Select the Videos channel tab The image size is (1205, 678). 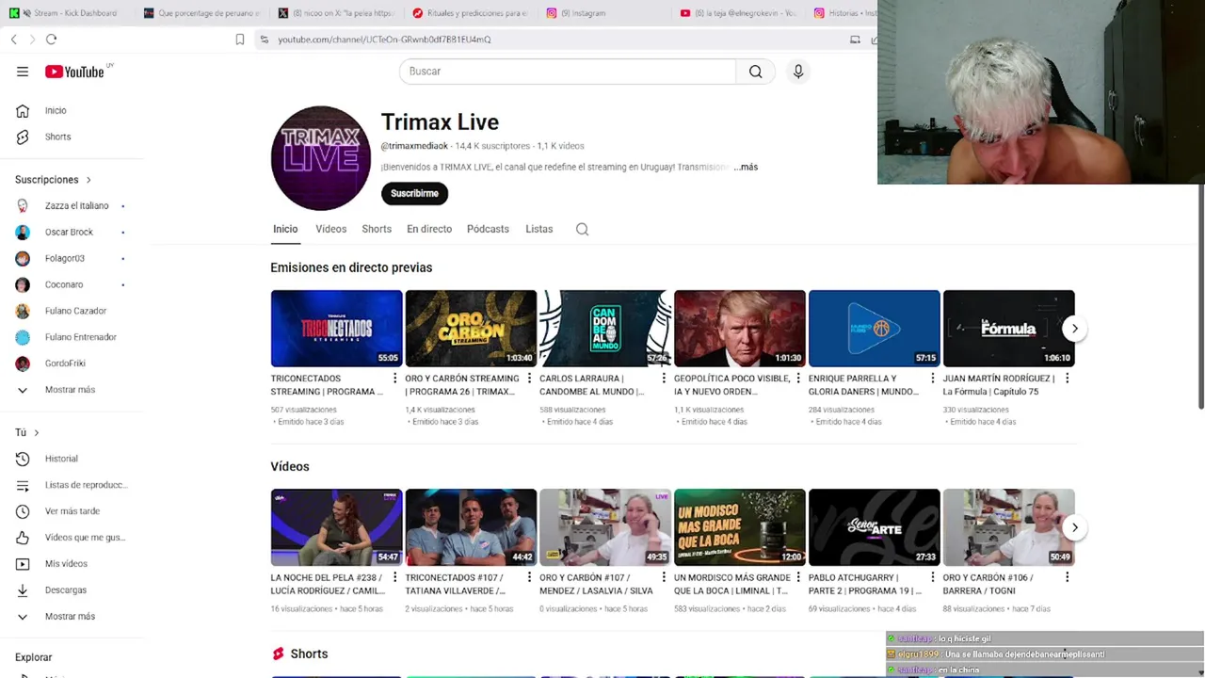click(330, 229)
